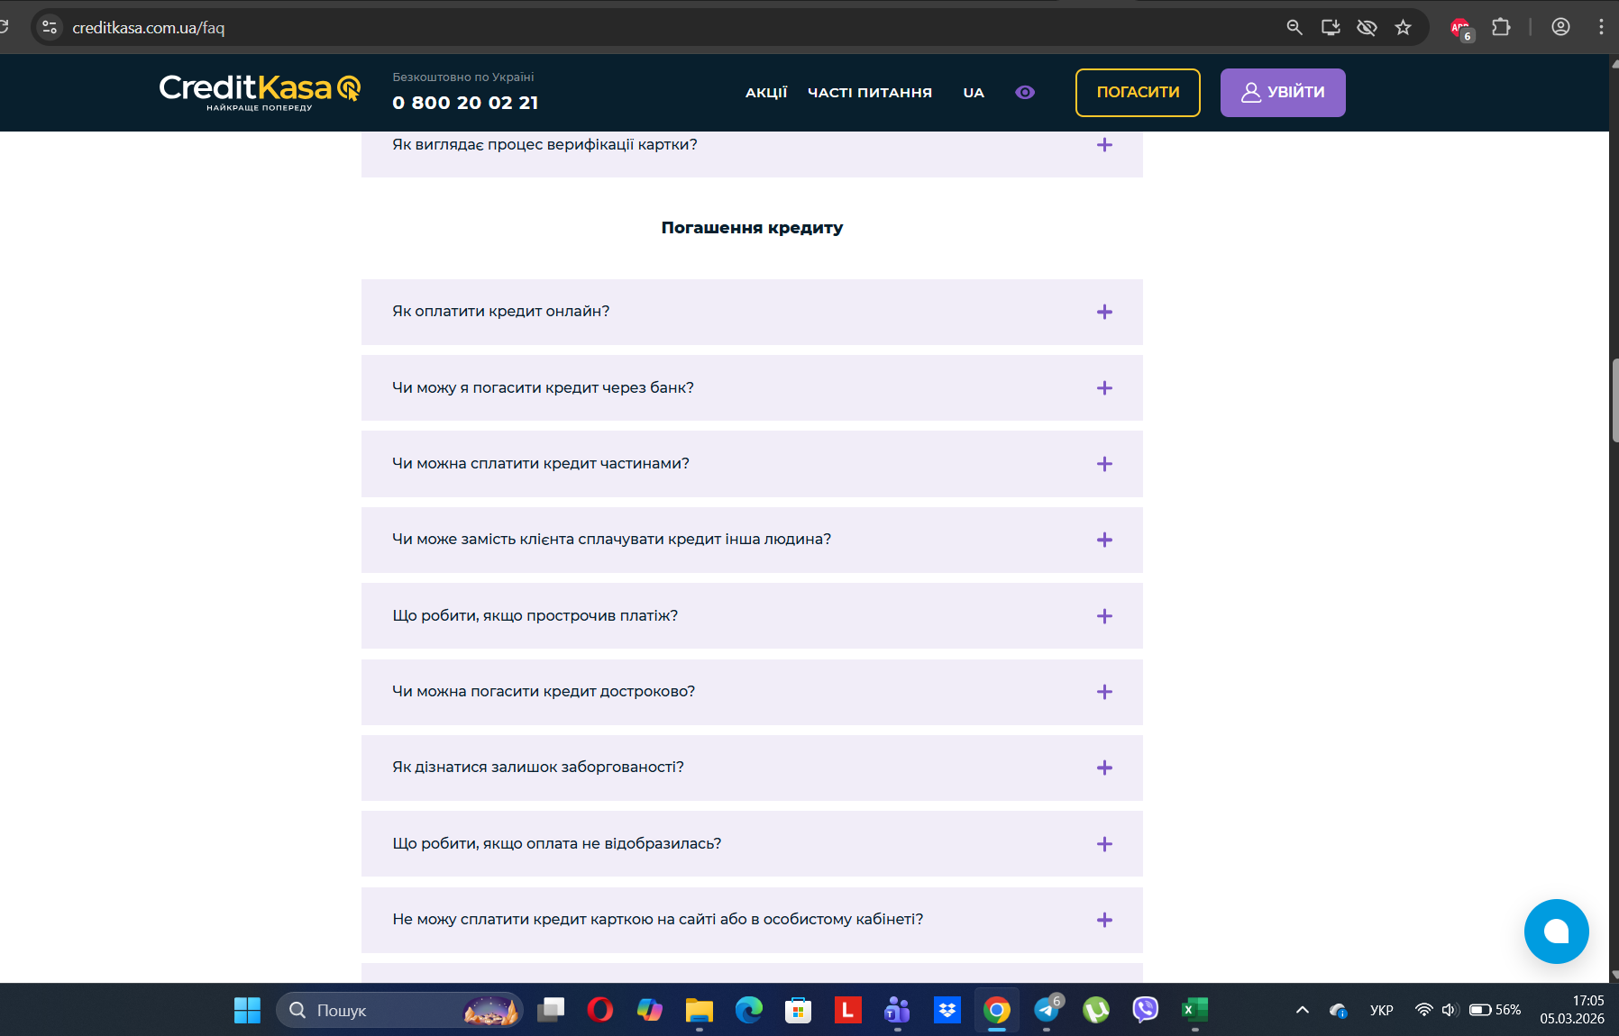Image resolution: width=1619 pixels, height=1036 pixels.
Task: Show hidden tray icons chevron
Action: (1302, 1010)
